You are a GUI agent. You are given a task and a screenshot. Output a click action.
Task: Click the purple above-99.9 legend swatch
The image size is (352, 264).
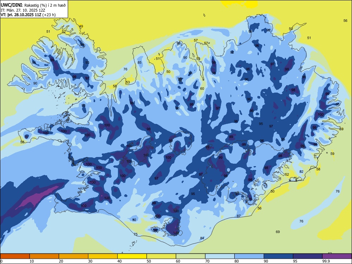click(337, 256)
